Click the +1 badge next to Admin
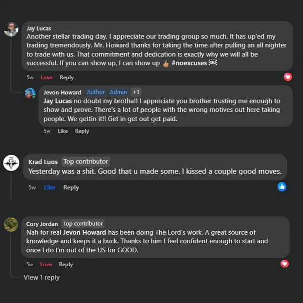Screen dimensions: 303x303 coord(136,92)
